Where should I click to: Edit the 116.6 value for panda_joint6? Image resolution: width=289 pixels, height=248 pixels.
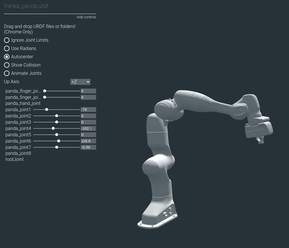[x=88, y=141]
